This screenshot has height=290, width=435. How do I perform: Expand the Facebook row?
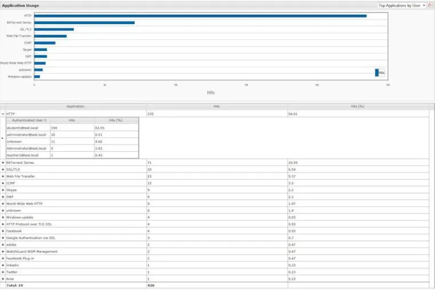[x=3, y=231]
